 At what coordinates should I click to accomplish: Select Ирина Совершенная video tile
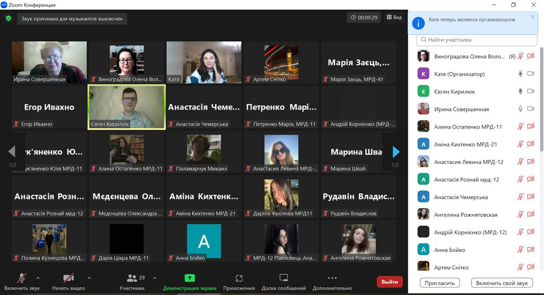49,62
